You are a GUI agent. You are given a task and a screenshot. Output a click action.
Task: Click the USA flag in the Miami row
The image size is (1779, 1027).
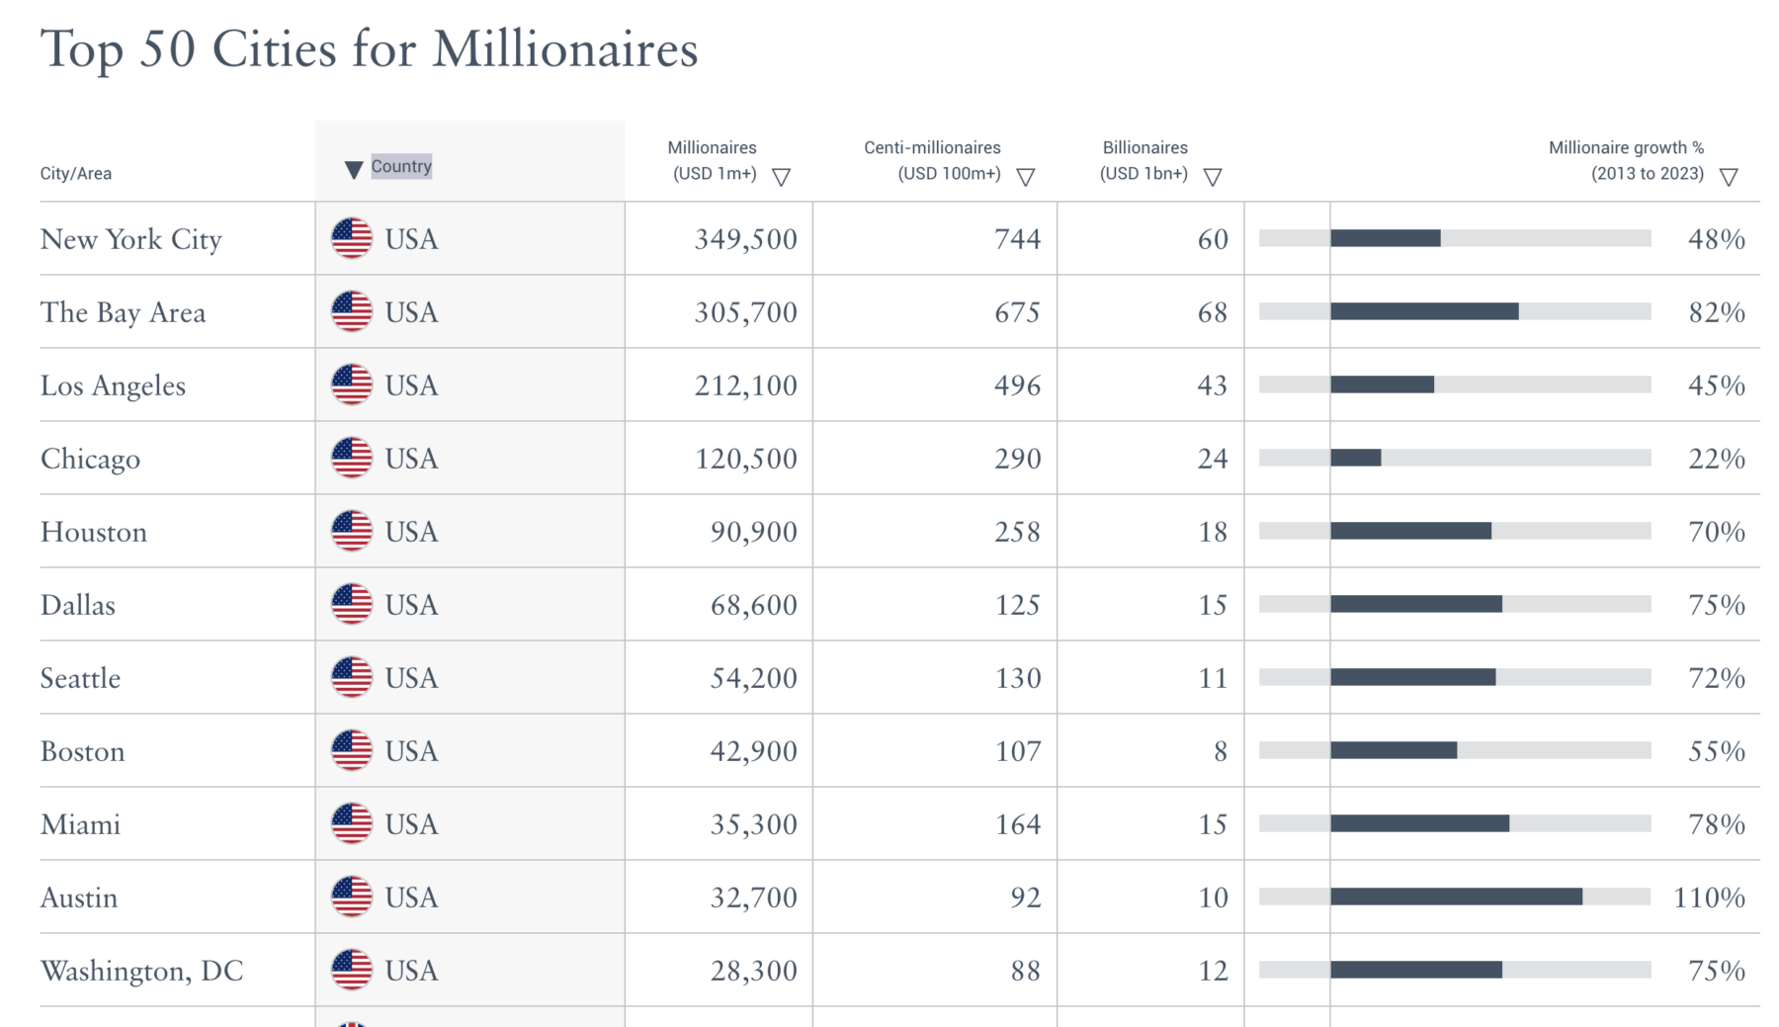point(351,823)
